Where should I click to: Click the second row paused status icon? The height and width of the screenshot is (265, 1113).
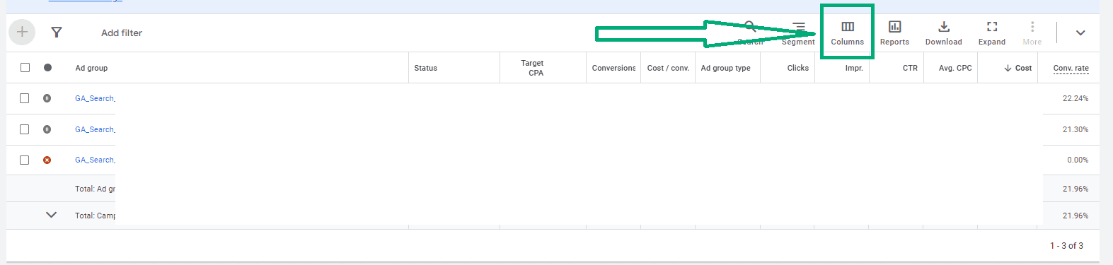[x=47, y=129]
